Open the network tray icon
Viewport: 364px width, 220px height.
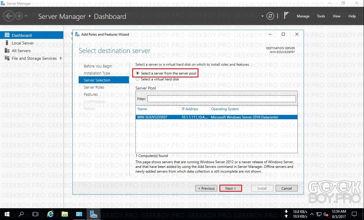click(x=319, y=214)
